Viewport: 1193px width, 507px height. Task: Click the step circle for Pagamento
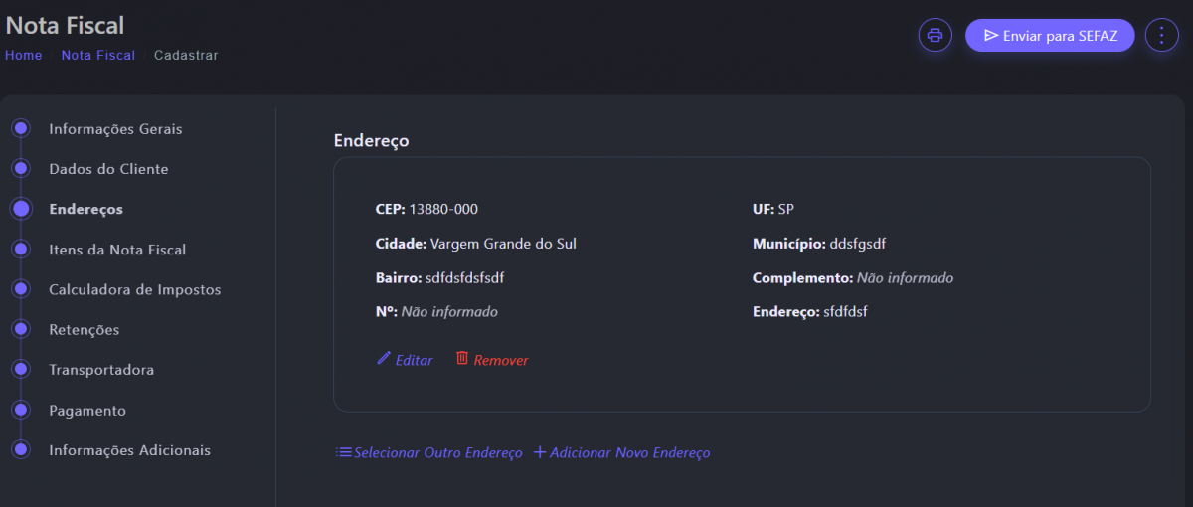point(21,410)
